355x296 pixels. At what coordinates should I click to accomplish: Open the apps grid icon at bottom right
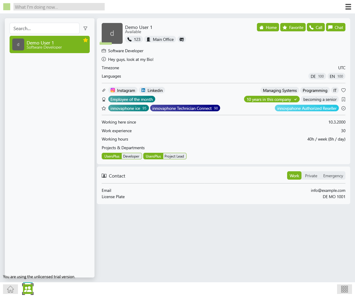[344, 289]
